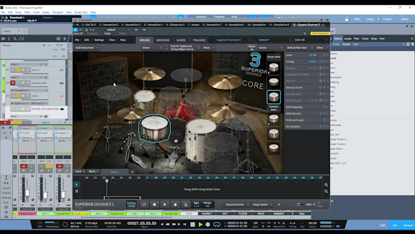The width and height of the screenshot is (415, 234).
Task: Arm record in Superior Drummer transport
Action: 175,205
